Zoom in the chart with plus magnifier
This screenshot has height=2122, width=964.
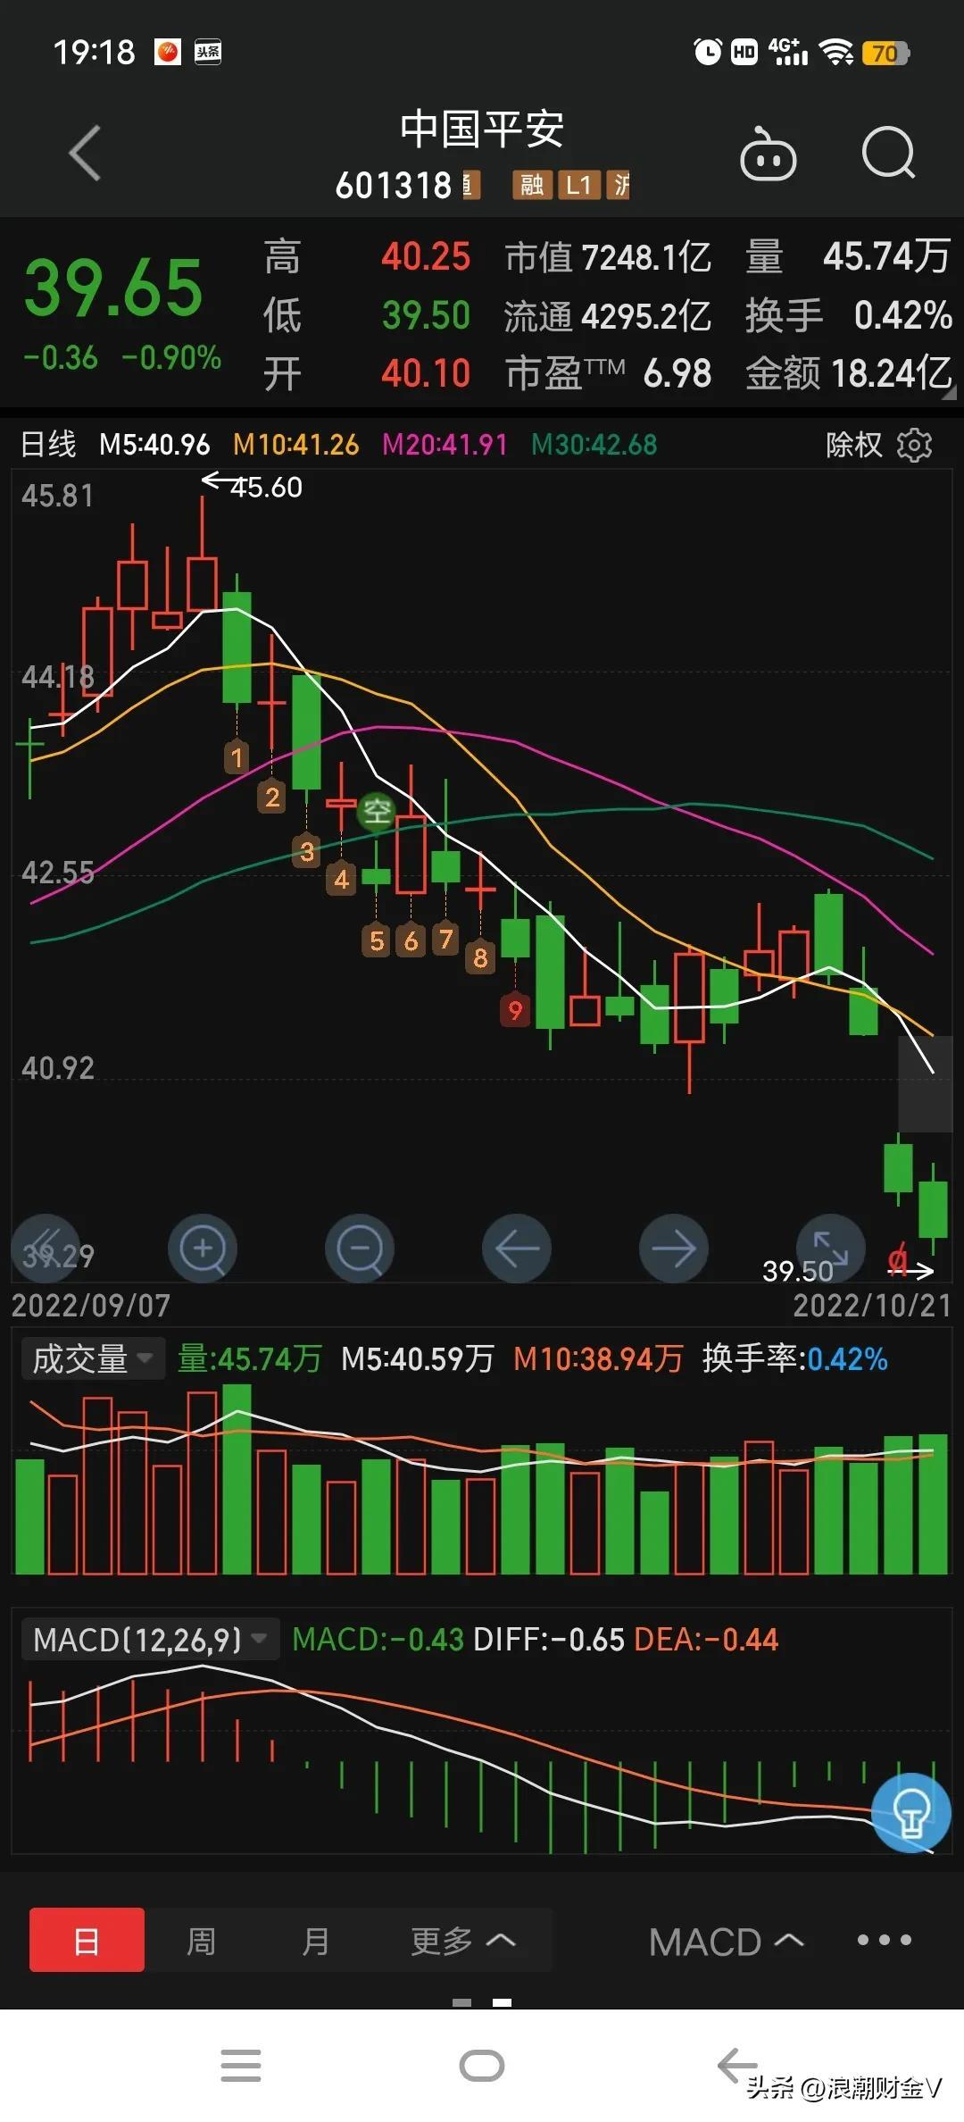coord(203,1248)
